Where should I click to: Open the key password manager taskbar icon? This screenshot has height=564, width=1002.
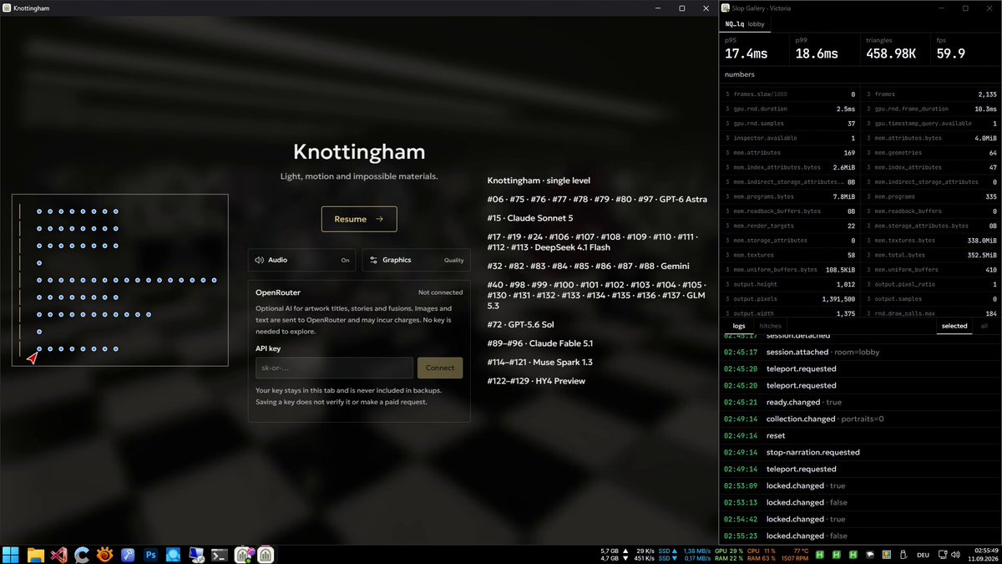[128, 554]
